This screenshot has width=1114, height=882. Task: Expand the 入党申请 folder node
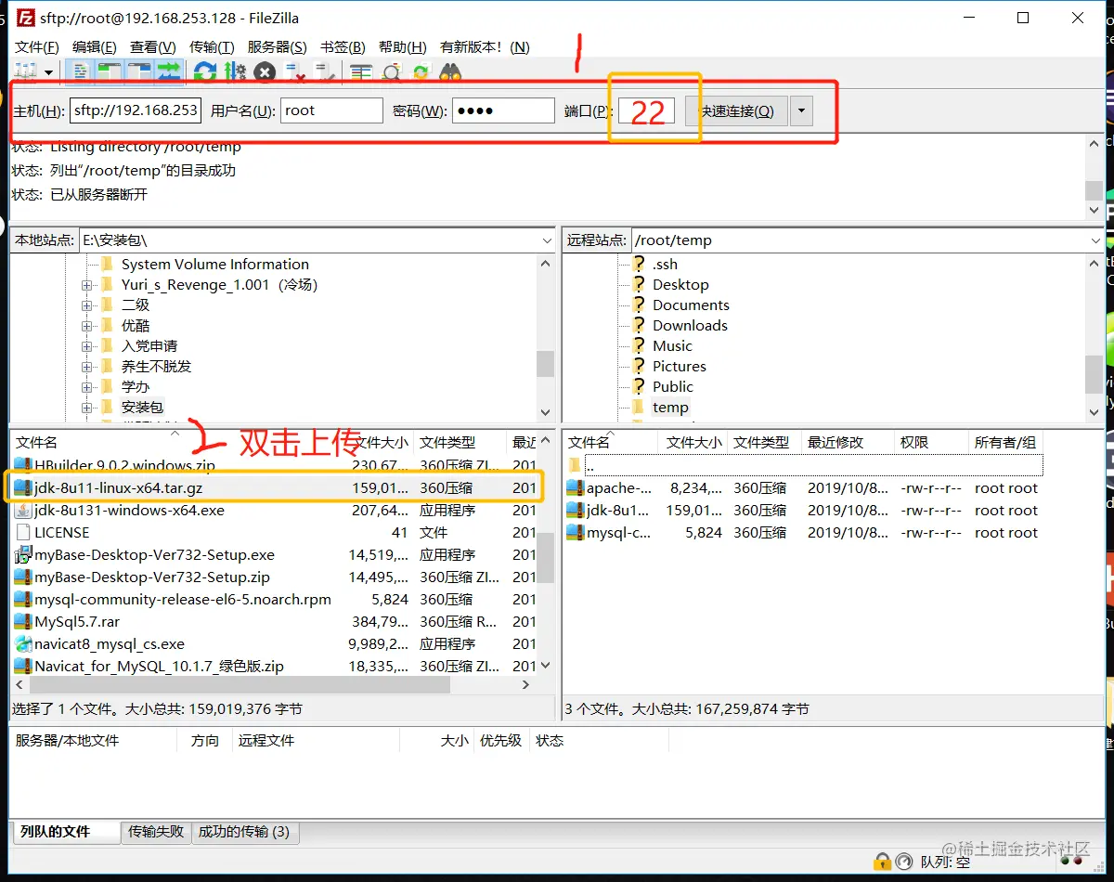87,346
